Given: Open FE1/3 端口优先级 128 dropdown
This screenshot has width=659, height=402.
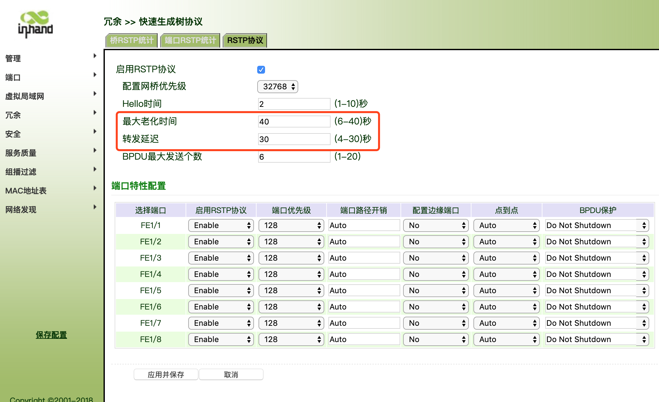Looking at the screenshot, I should coord(291,258).
